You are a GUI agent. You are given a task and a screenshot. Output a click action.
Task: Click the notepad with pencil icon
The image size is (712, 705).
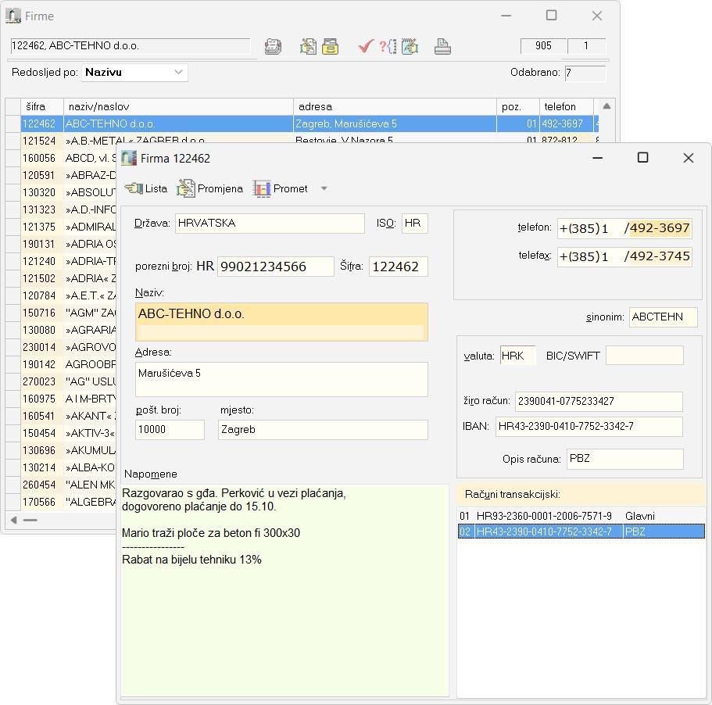click(410, 47)
